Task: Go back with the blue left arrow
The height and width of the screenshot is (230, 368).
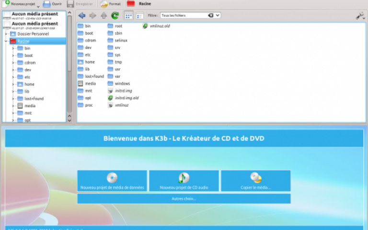Action: (82, 15)
